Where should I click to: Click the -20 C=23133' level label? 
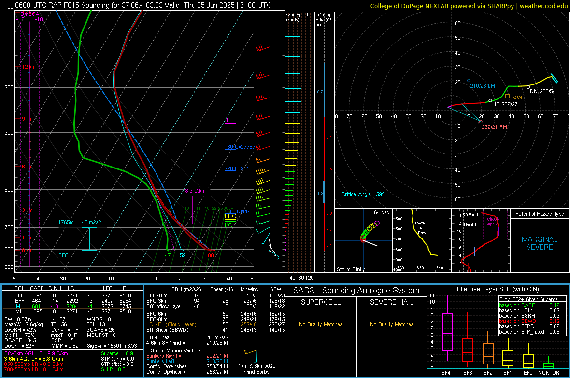[240, 168]
